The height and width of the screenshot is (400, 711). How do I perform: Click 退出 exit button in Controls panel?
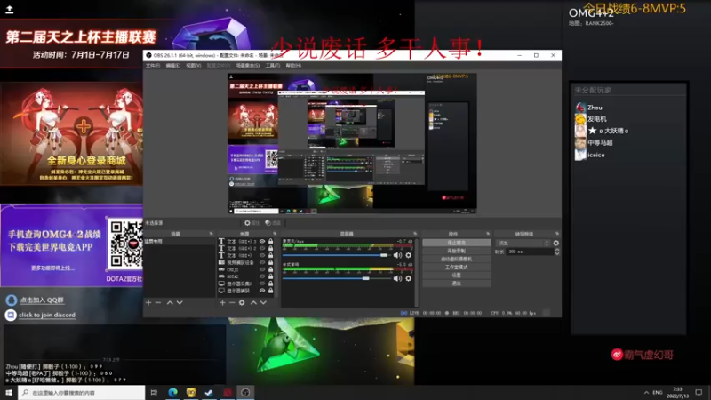[457, 284]
